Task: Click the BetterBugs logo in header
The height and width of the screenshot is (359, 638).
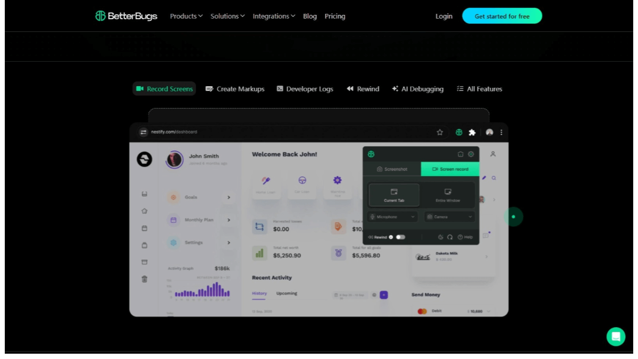Action: 126,16
